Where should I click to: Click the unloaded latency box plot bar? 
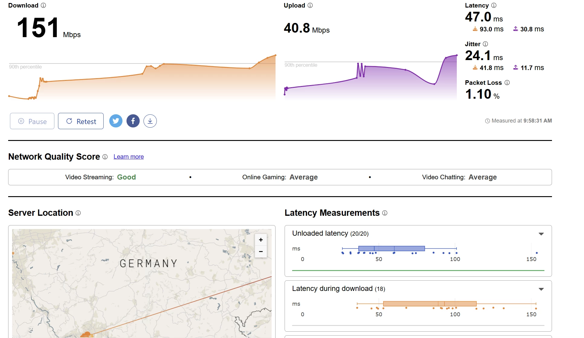pos(391,248)
